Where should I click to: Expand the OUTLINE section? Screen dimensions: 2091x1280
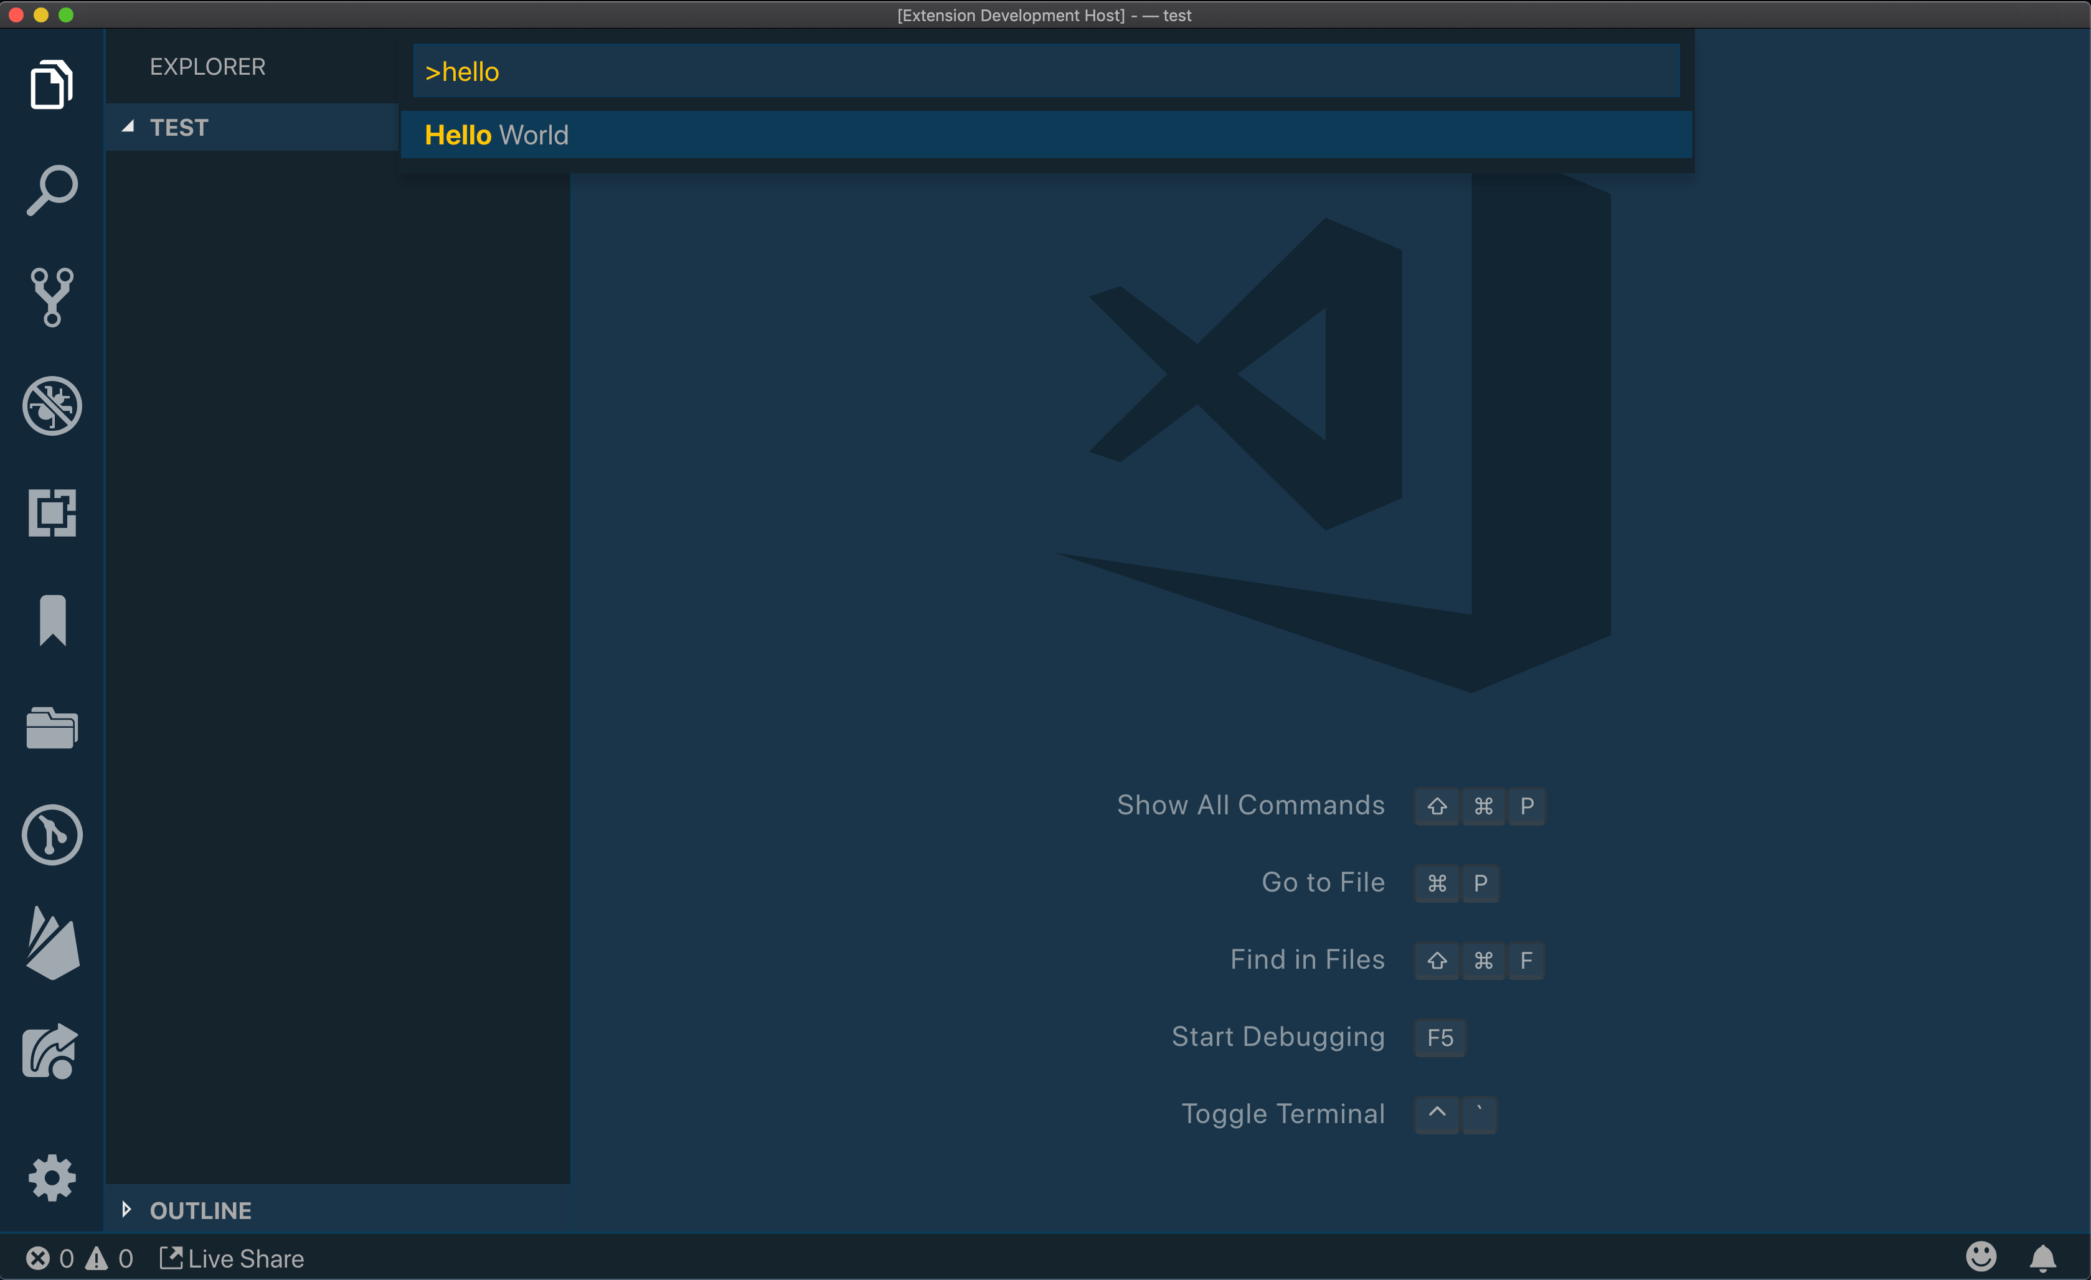point(337,1210)
